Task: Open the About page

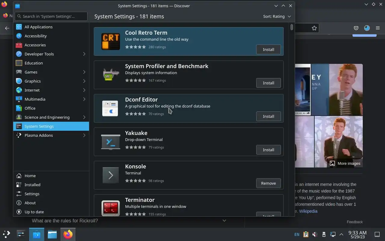Action: click(51, 203)
